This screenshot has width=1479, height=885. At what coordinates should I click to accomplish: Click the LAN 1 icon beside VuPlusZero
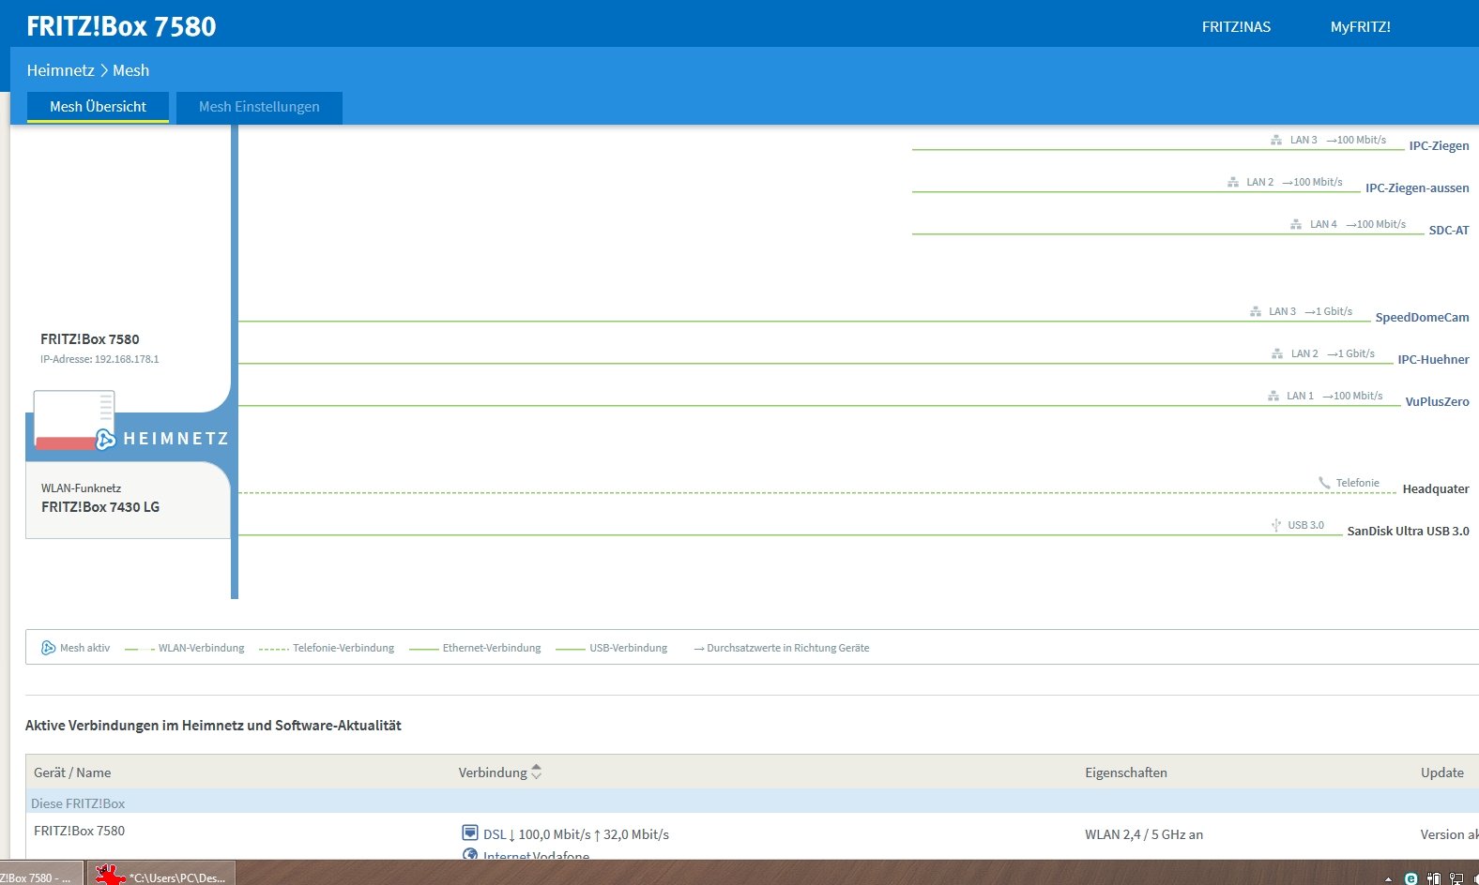click(x=1273, y=396)
